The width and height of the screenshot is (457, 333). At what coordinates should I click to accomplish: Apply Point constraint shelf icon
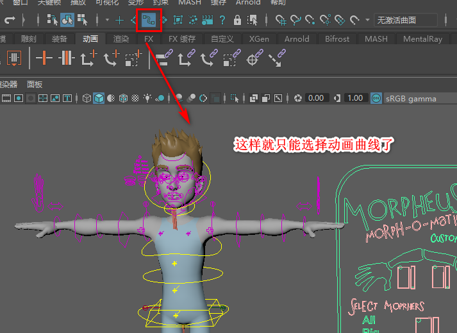click(x=187, y=58)
